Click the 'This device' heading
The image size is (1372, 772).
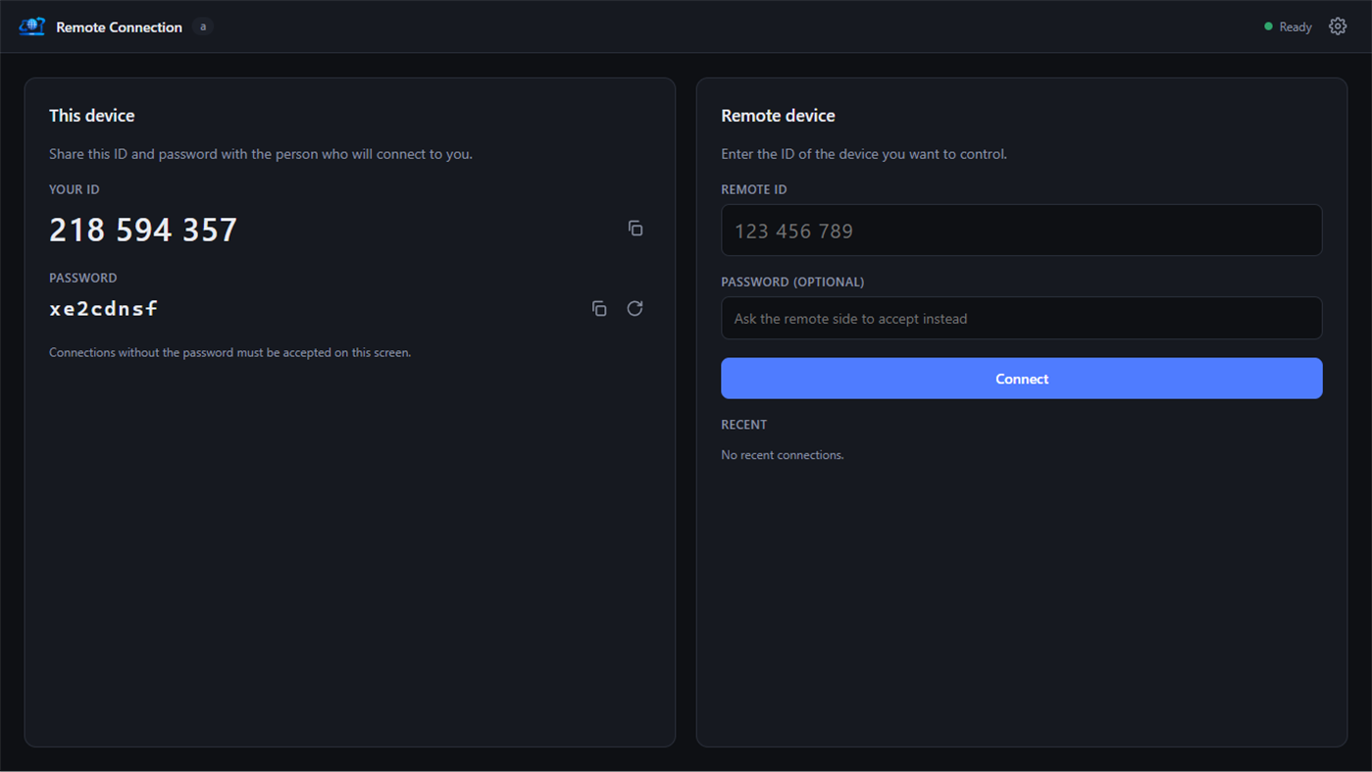point(92,116)
